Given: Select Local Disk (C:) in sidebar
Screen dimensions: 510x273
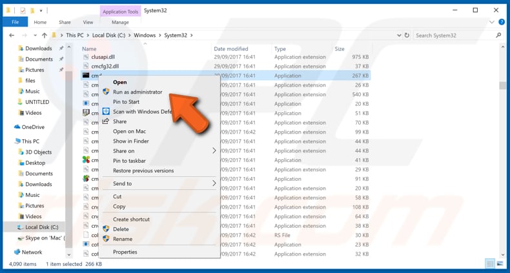Looking at the screenshot, I should tap(41, 227).
